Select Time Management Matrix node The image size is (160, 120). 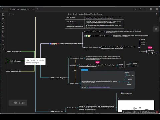[76, 58]
